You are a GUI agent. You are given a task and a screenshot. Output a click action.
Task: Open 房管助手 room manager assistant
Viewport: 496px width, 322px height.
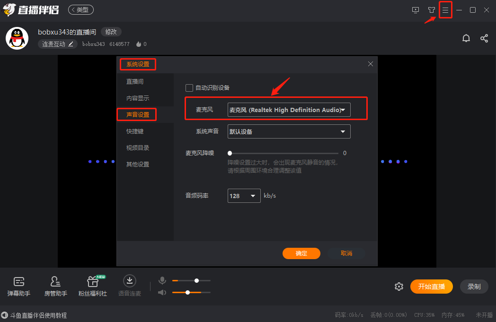pos(56,286)
